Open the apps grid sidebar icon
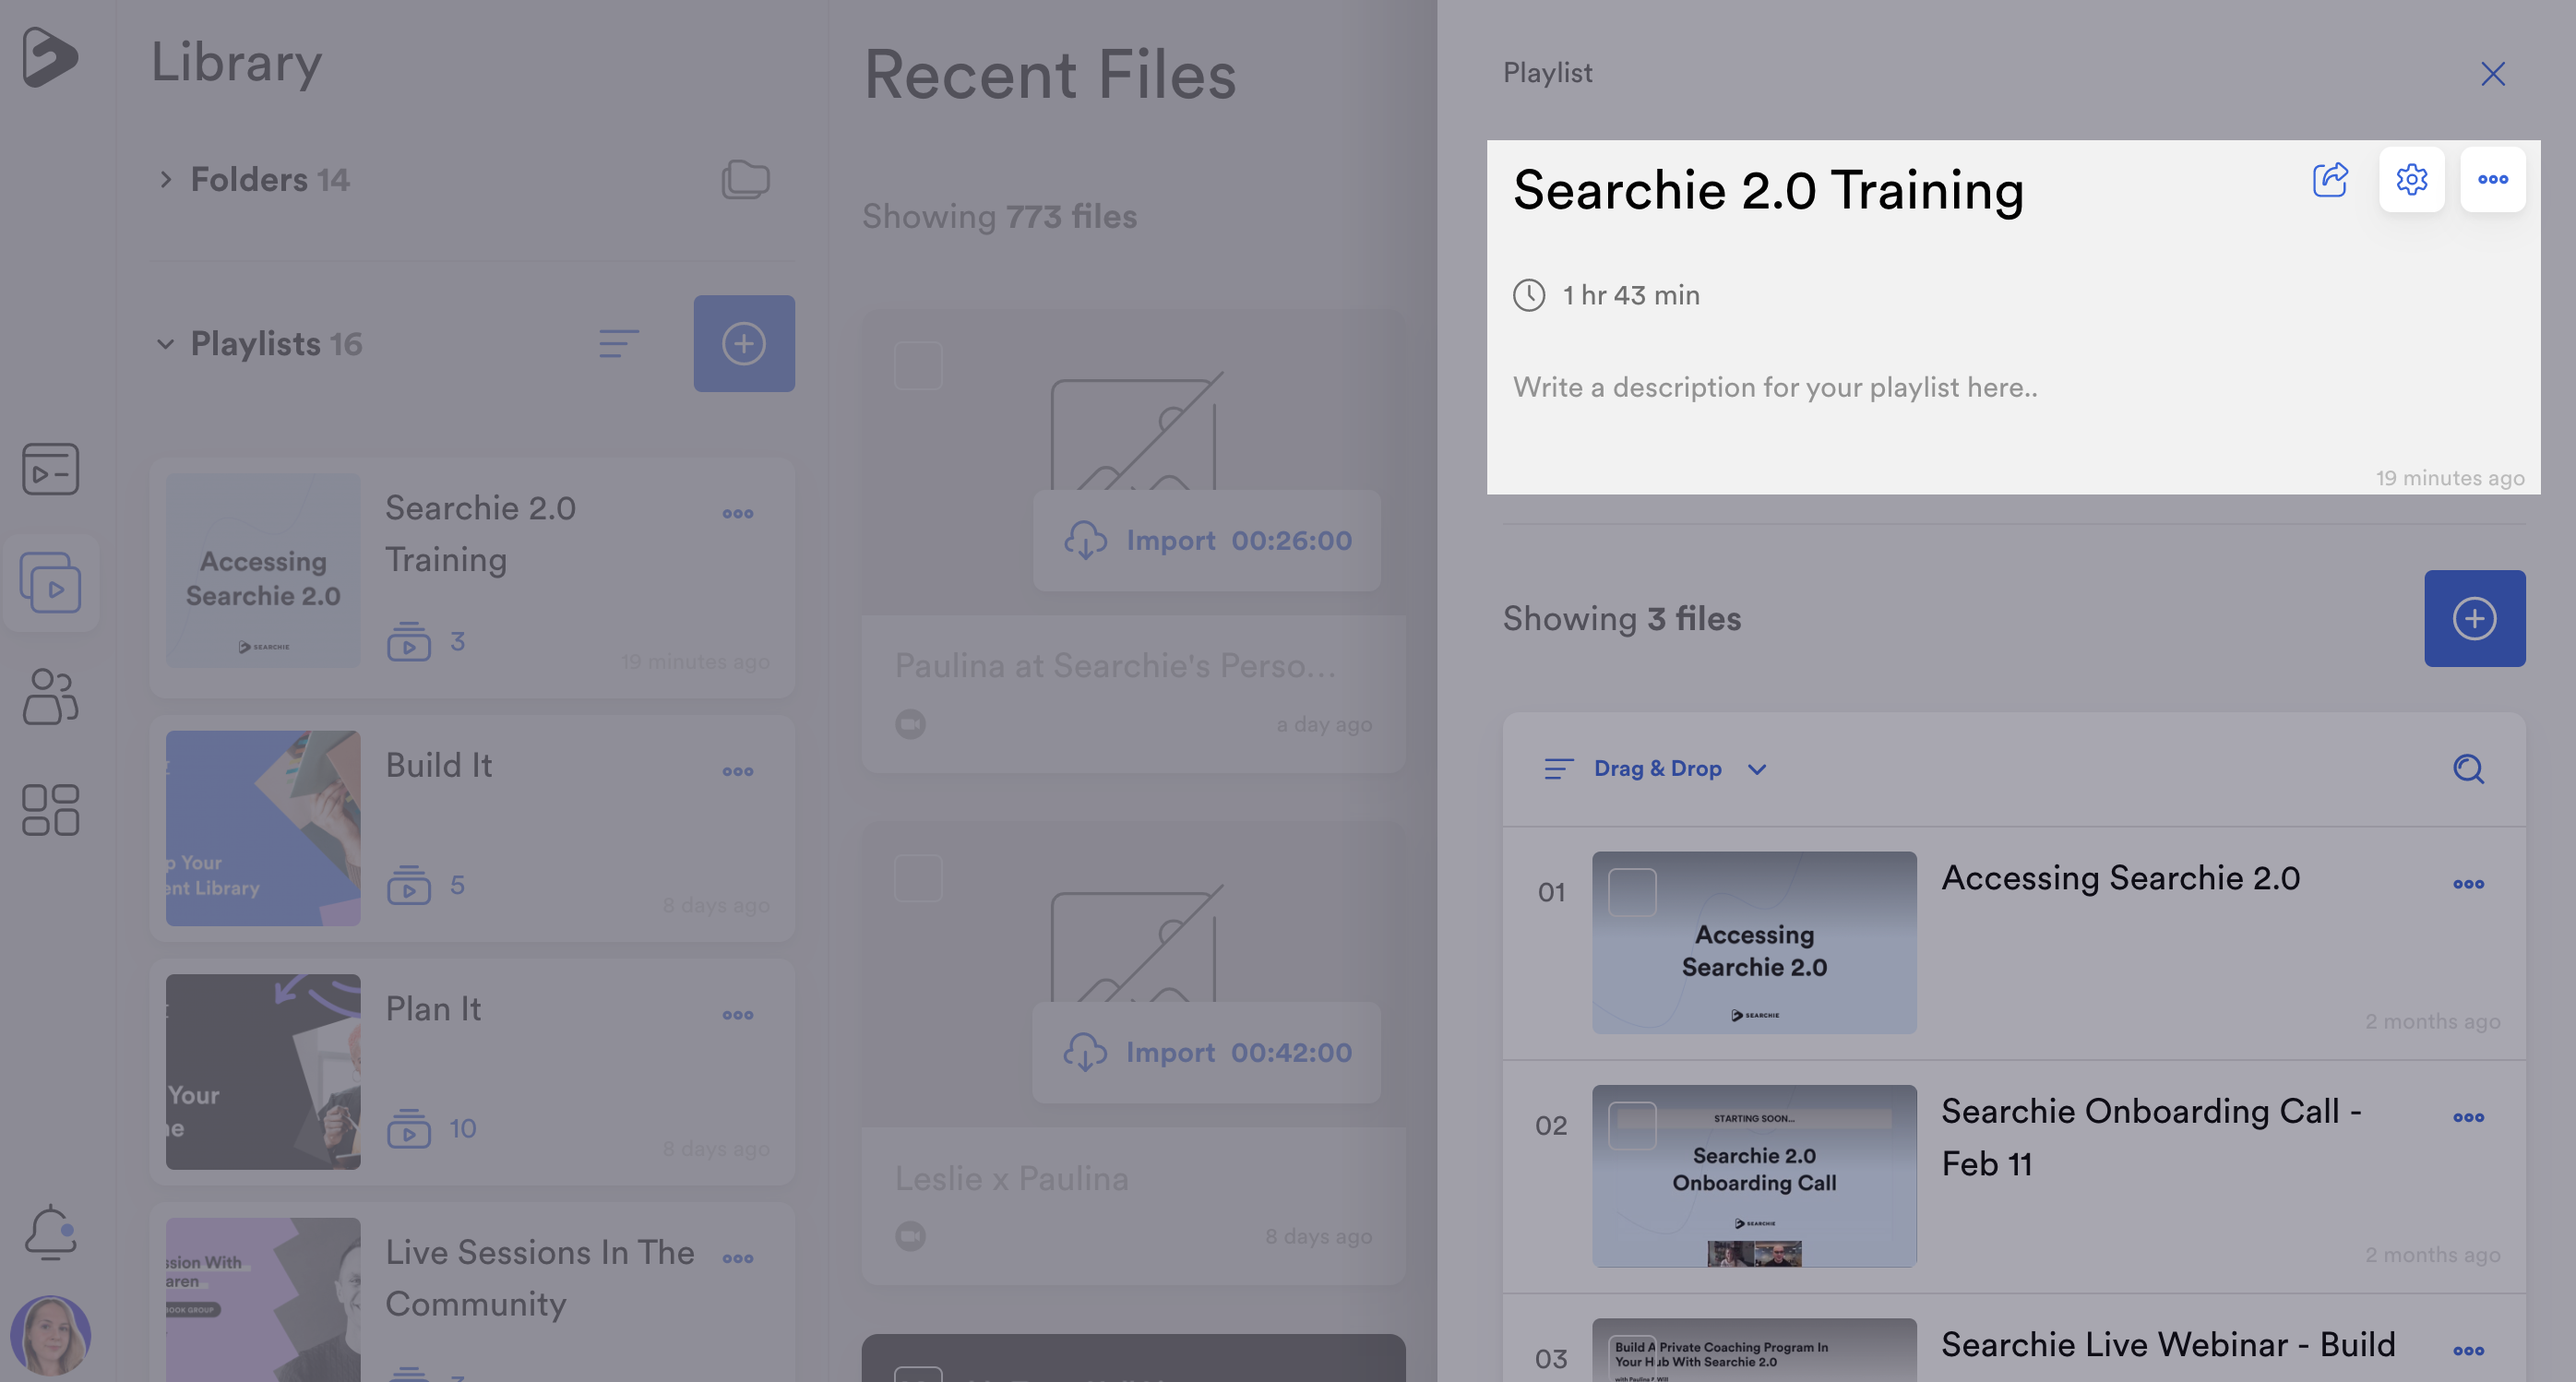The height and width of the screenshot is (1382, 2576). pos(50,810)
